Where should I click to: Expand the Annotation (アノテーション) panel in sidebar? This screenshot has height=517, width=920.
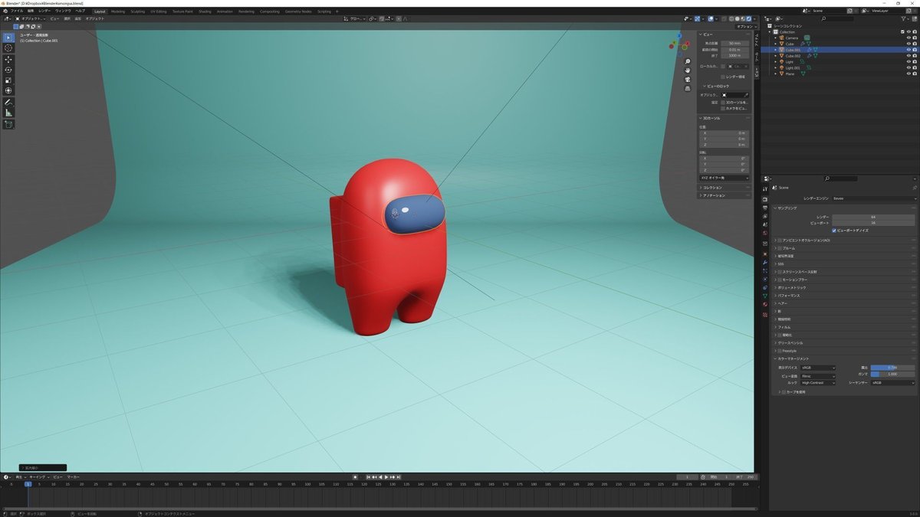point(724,195)
